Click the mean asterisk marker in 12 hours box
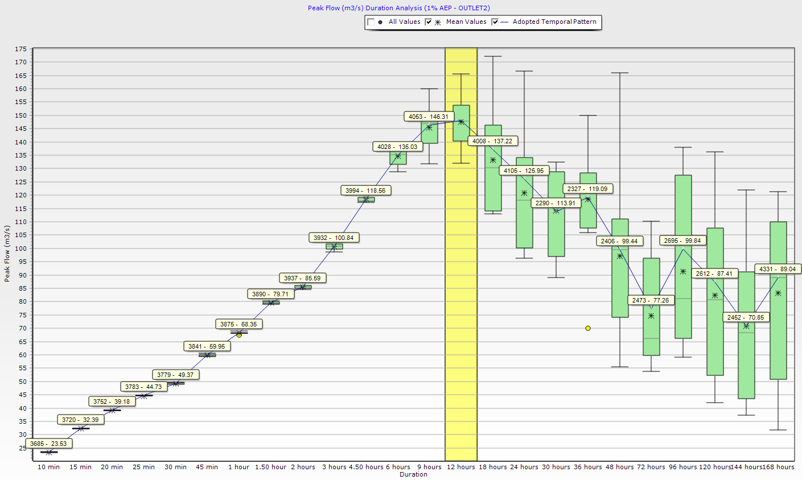The width and height of the screenshot is (802, 480). (x=461, y=122)
